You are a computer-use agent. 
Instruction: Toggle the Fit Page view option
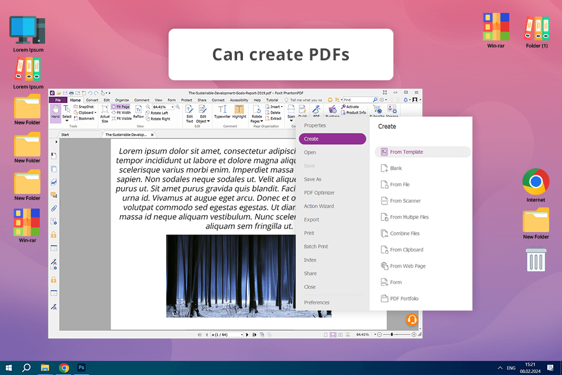[x=121, y=107]
